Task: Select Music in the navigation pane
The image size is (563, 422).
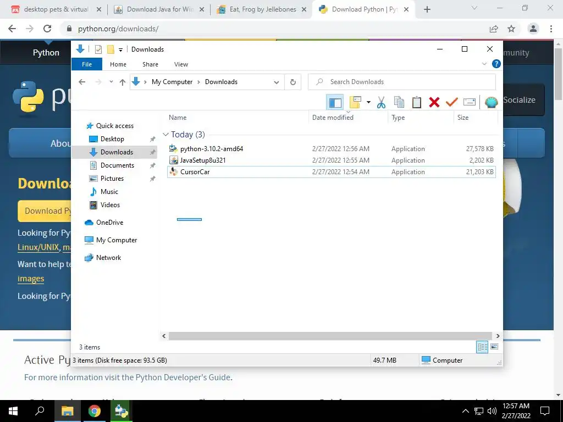Action: click(109, 192)
